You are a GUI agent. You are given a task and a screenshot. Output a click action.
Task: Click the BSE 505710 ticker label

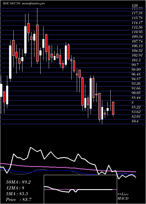(11, 3)
